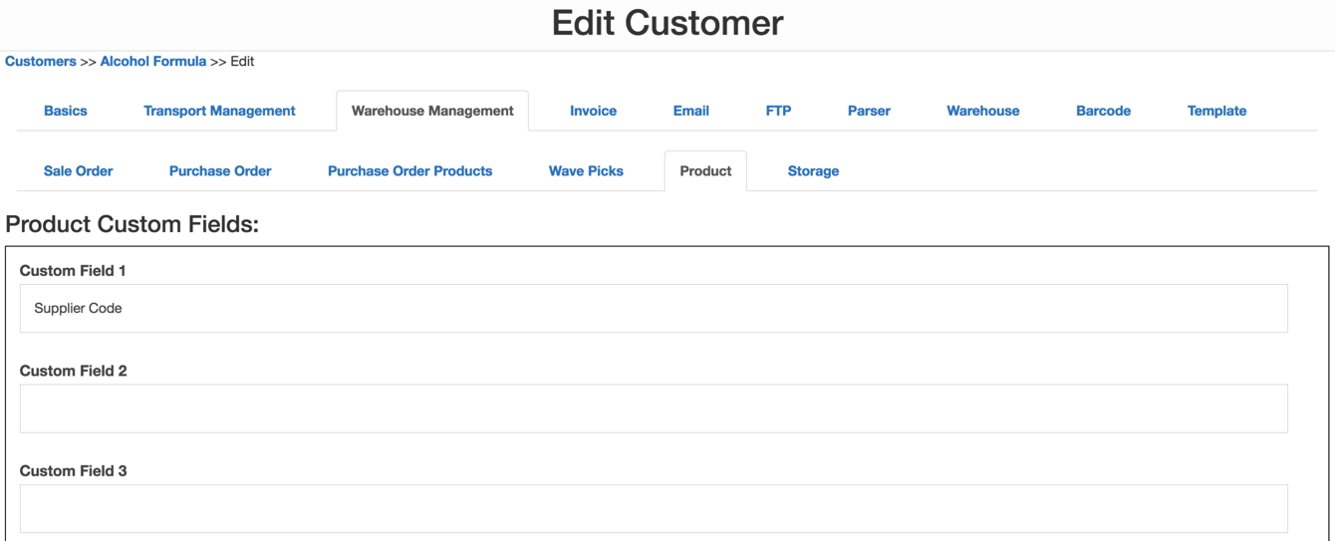Open the Basics tab

[65, 111]
